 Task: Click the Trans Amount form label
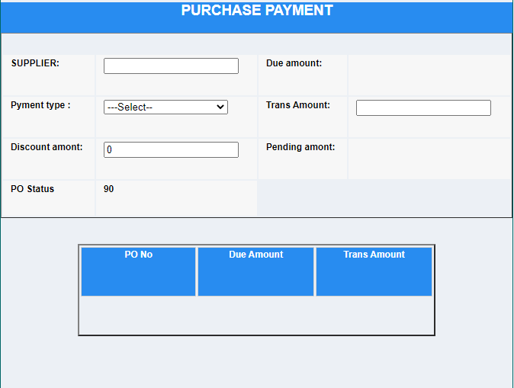pos(298,105)
